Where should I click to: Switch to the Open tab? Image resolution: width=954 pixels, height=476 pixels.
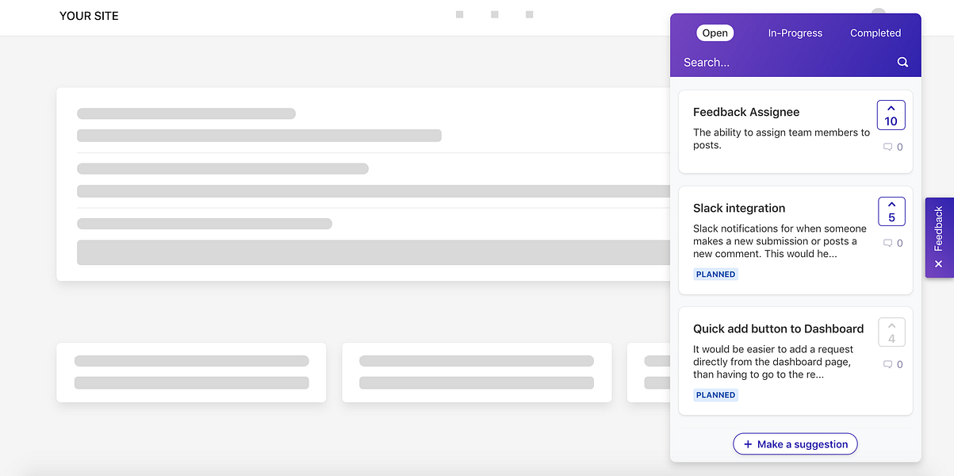(715, 33)
